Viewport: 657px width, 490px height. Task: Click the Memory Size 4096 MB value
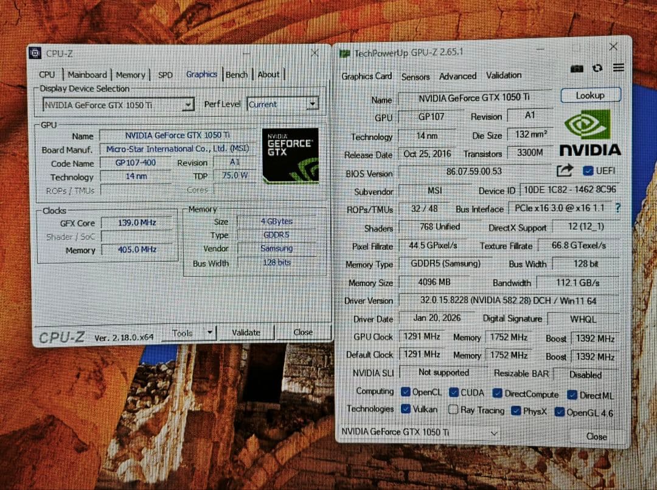[x=434, y=282]
